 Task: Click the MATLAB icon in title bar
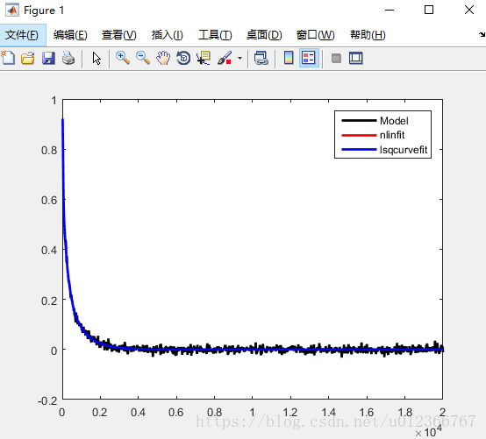click(12, 11)
